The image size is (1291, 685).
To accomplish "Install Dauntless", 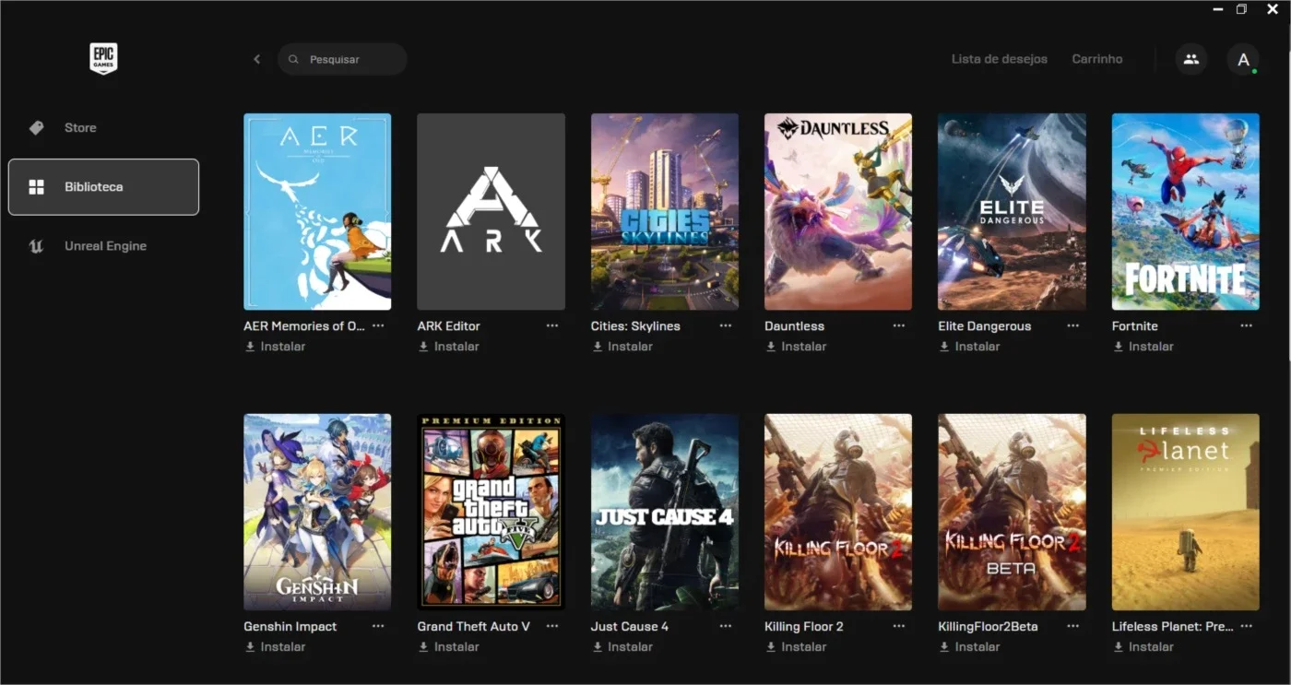I will [796, 347].
